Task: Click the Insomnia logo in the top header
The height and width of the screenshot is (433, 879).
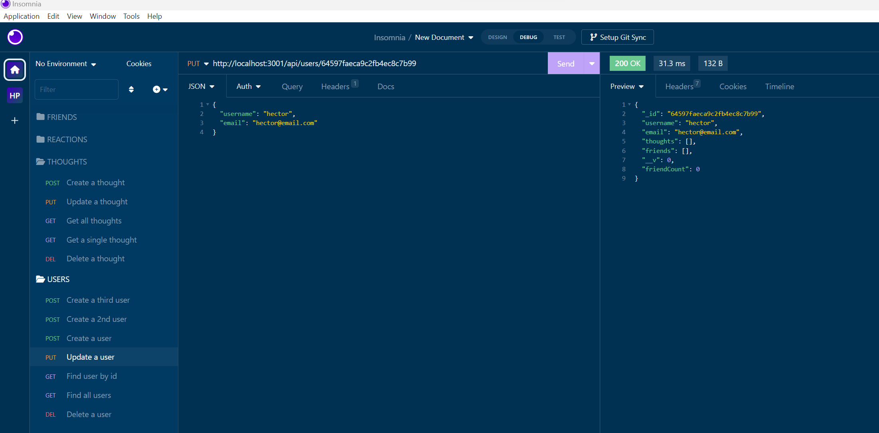Action: coord(15,37)
